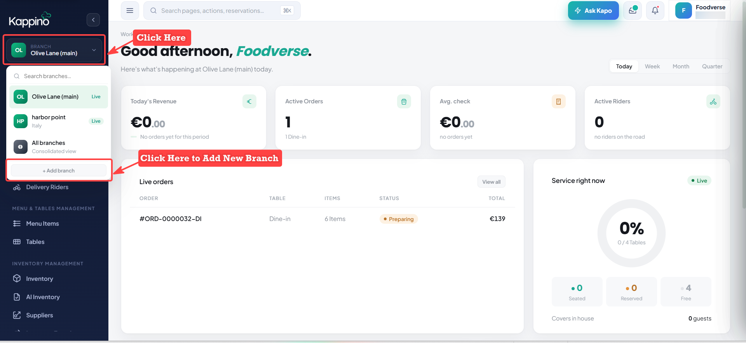Click View all in Live orders
The height and width of the screenshot is (343, 746).
click(492, 182)
